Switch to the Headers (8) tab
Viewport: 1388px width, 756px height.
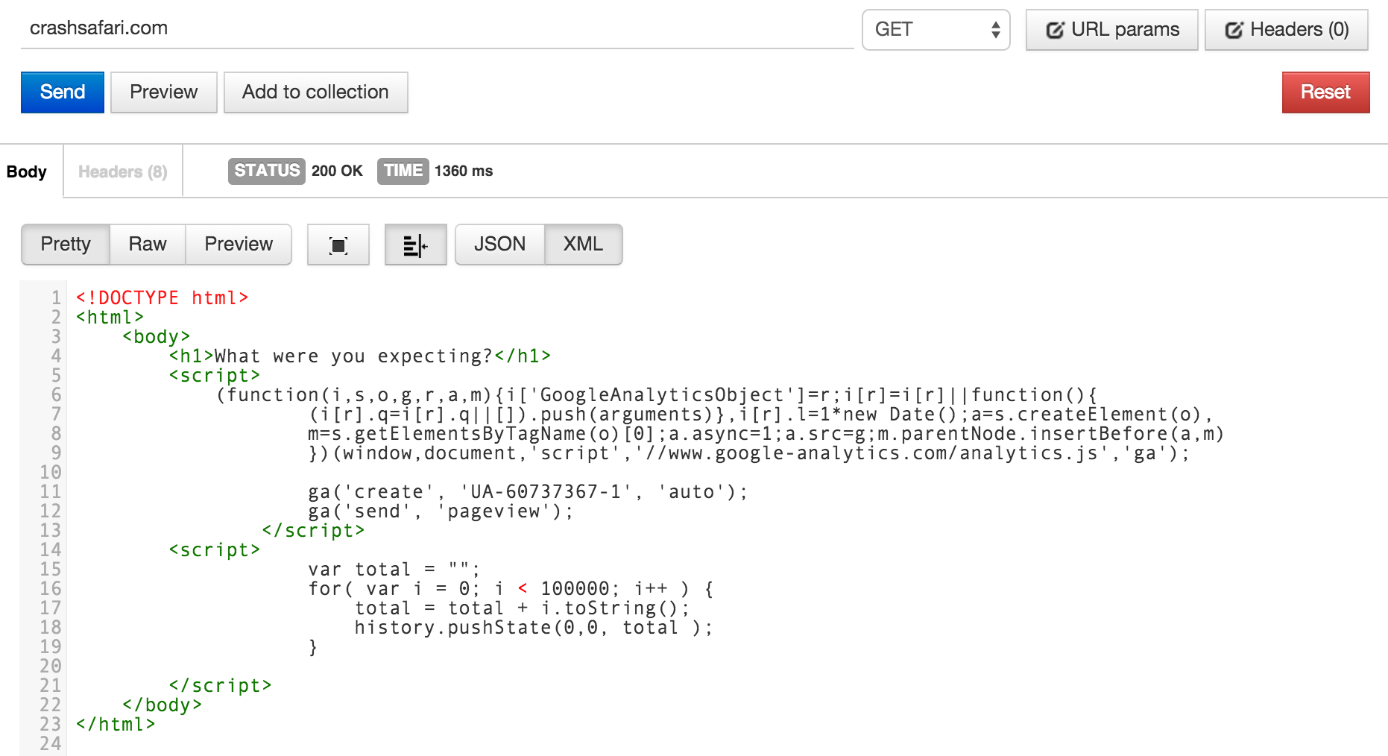tap(123, 171)
